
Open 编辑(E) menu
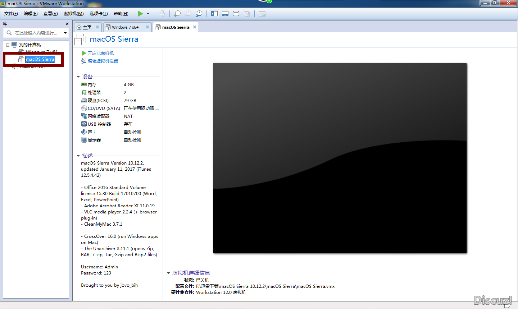coord(31,14)
